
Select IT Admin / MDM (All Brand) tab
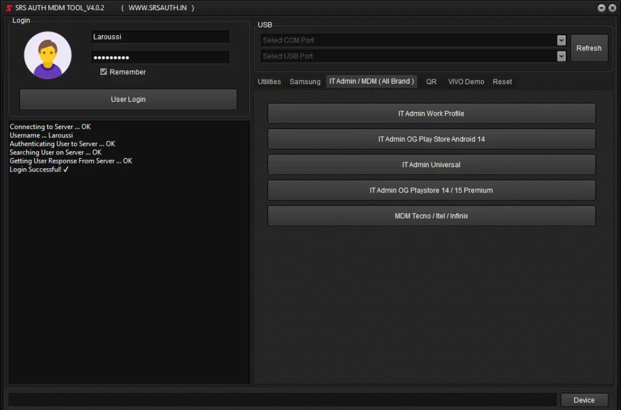(372, 81)
